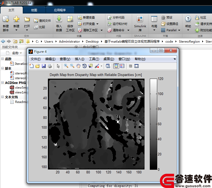Click Open File icon in Figure 4 toolbar

point(38,66)
